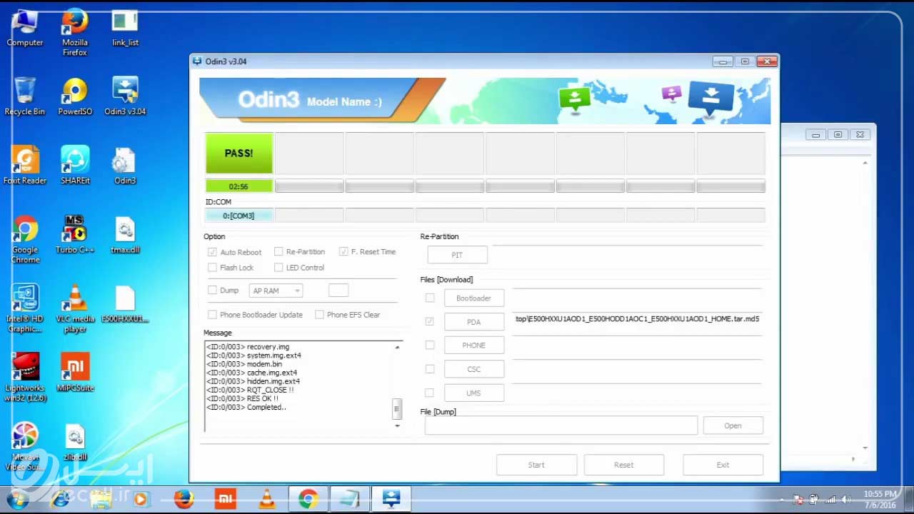The image size is (914, 514).
Task: Click the Message log scroll-up arrow
Action: pos(397,347)
